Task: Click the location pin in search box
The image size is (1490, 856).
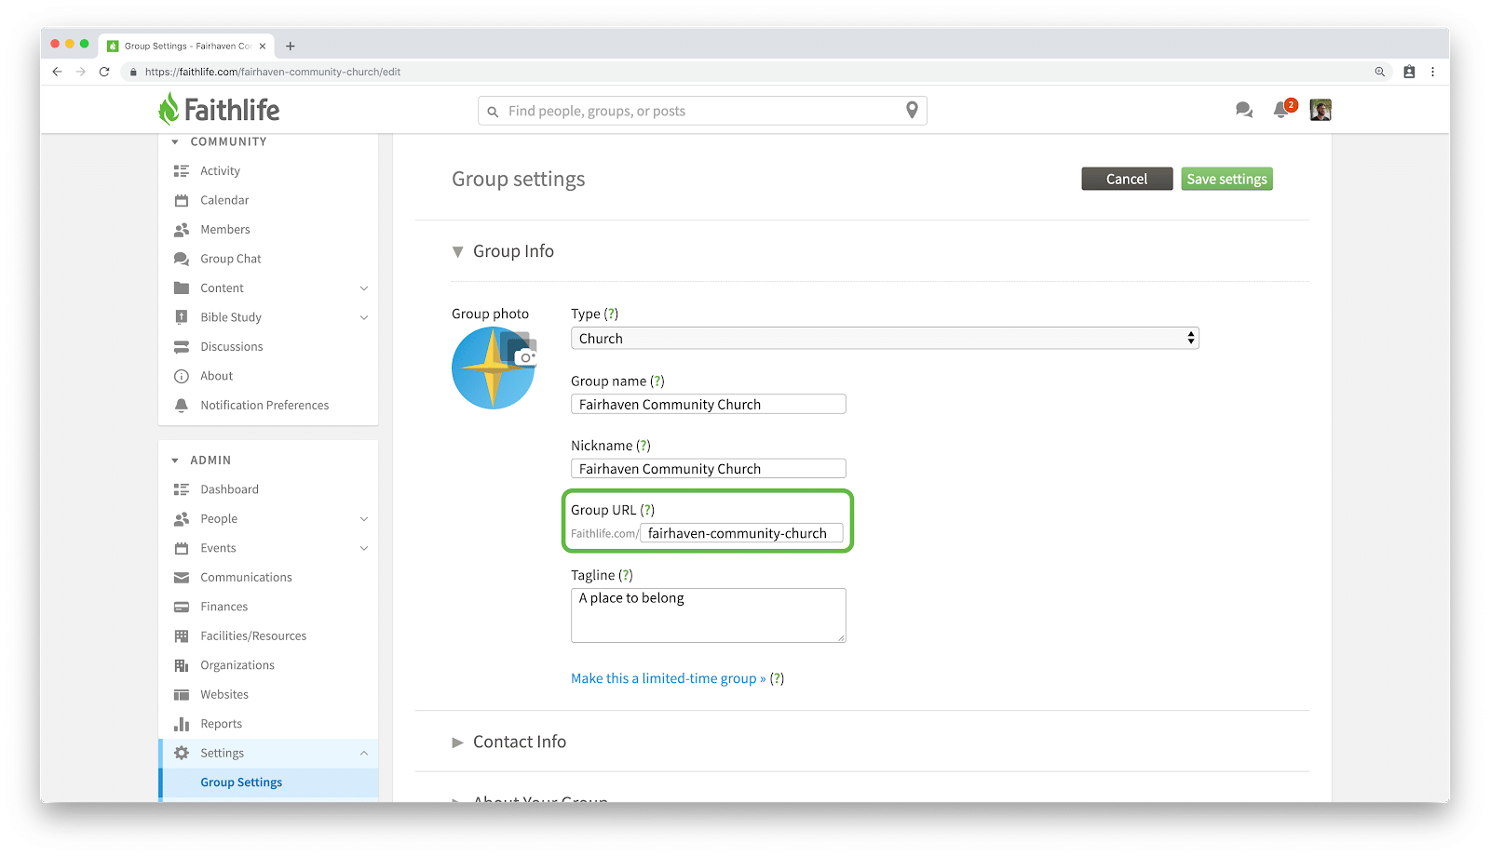Action: (912, 110)
